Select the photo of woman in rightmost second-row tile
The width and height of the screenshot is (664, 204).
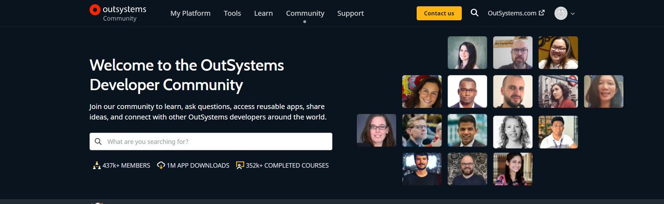(x=603, y=91)
